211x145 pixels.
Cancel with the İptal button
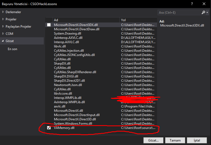[197, 140]
